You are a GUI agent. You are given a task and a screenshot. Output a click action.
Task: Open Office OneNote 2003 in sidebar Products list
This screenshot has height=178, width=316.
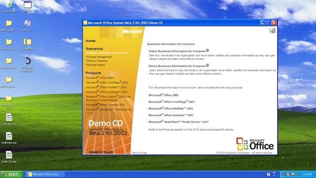[107, 92]
